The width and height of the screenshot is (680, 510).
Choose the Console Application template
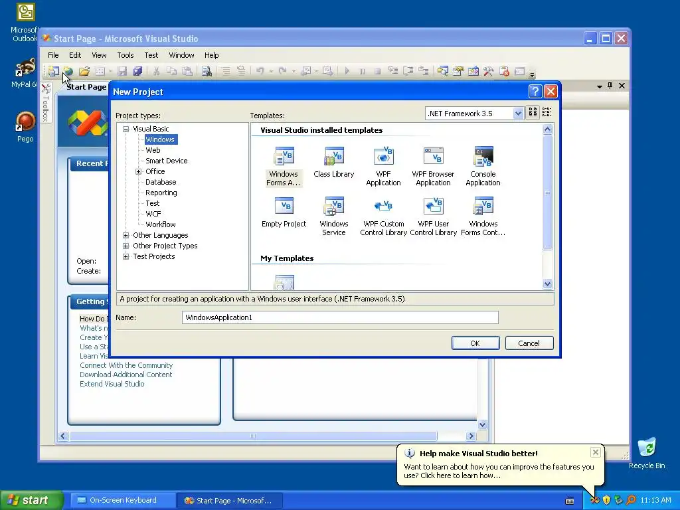coord(483,167)
